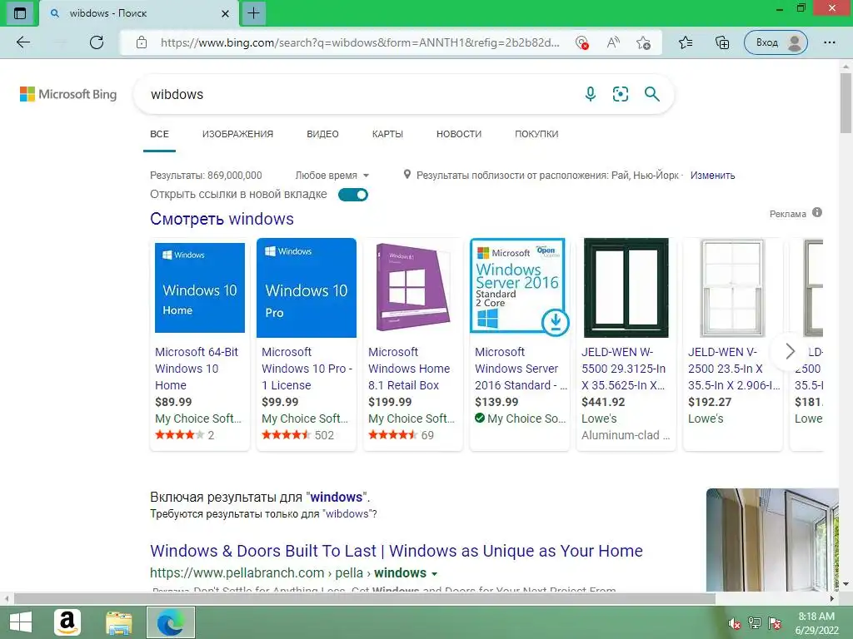Open Windows & Doors Built To Last result

[x=396, y=551]
